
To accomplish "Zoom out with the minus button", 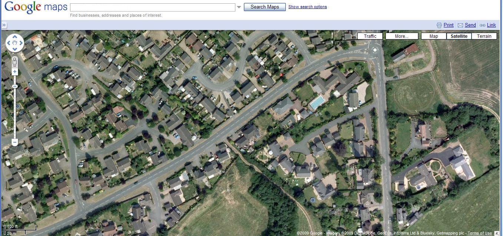I will point(15,142).
